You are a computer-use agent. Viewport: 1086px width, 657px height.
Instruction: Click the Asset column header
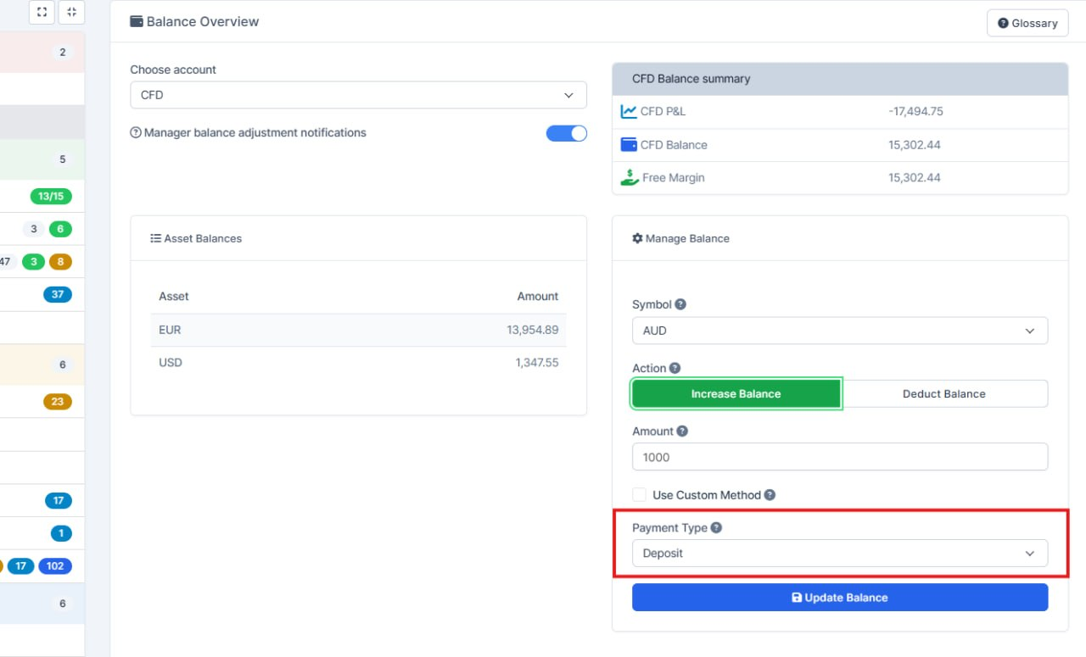[174, 296]
